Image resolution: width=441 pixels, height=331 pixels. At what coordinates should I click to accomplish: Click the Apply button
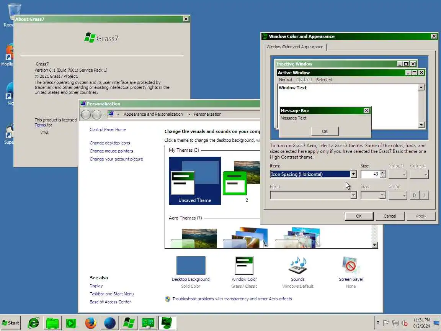click(421, 216)
